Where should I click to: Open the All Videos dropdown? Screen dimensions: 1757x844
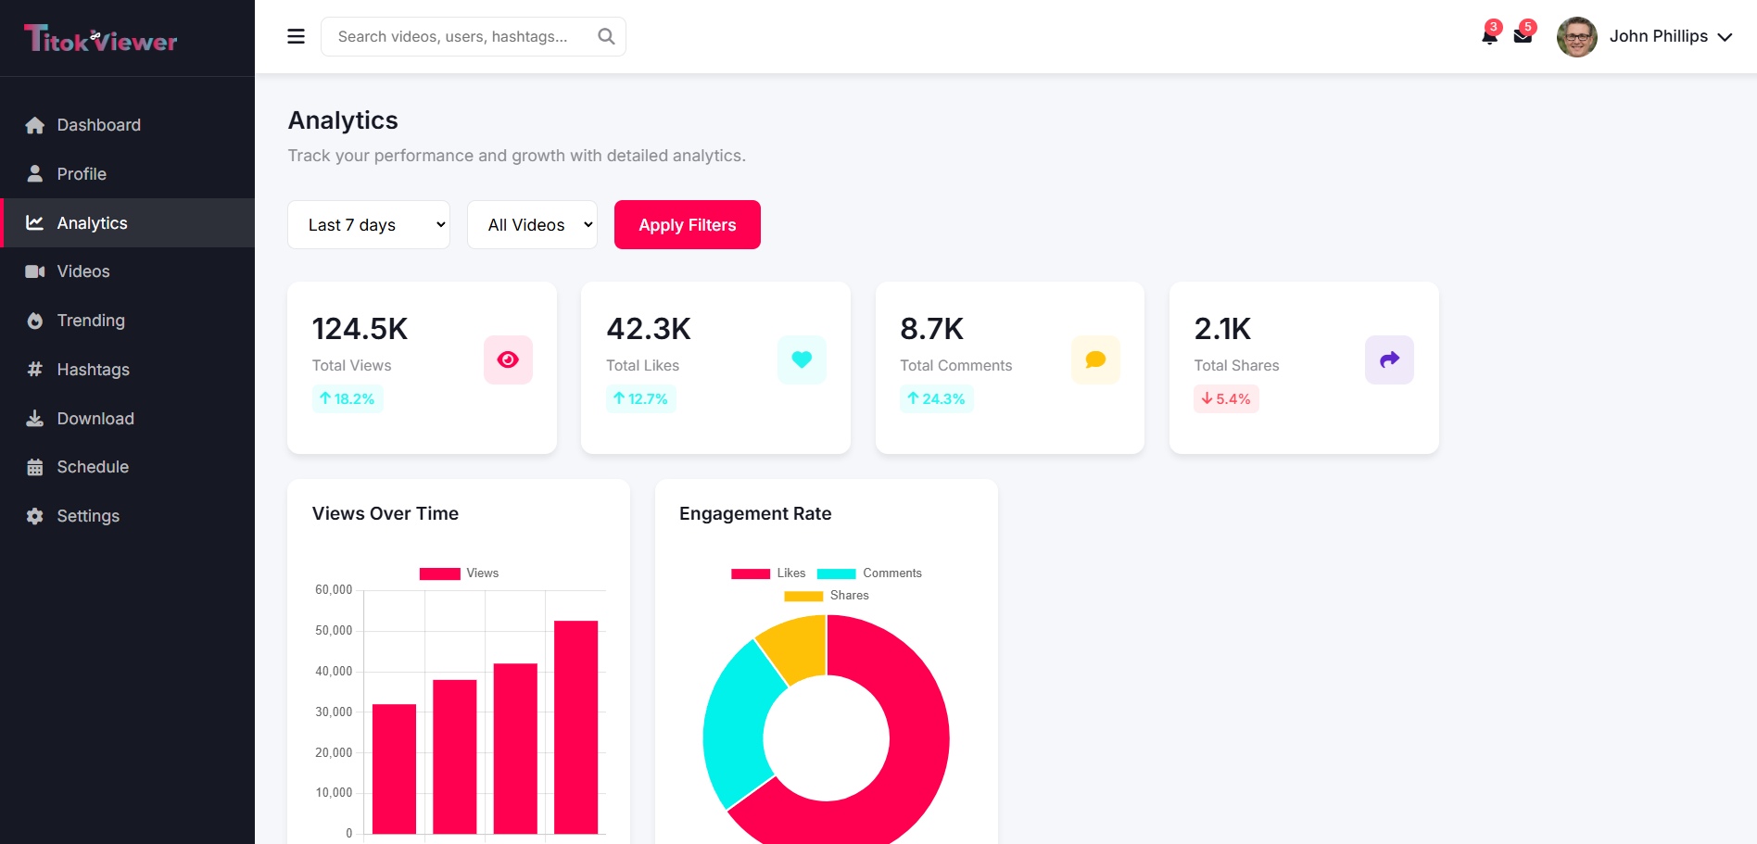532,224
